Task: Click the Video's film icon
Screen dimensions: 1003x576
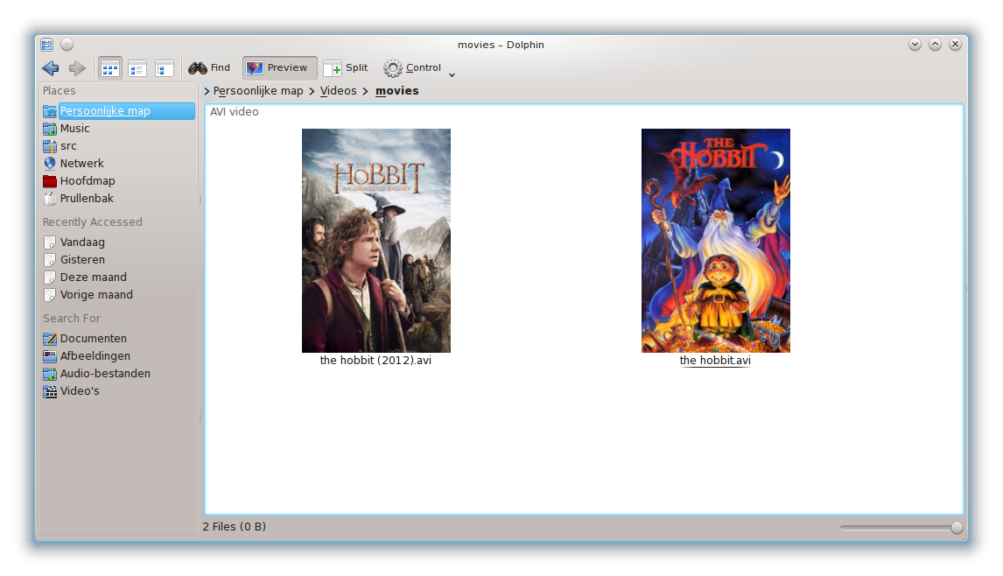Action: click(x=50, y=391)
